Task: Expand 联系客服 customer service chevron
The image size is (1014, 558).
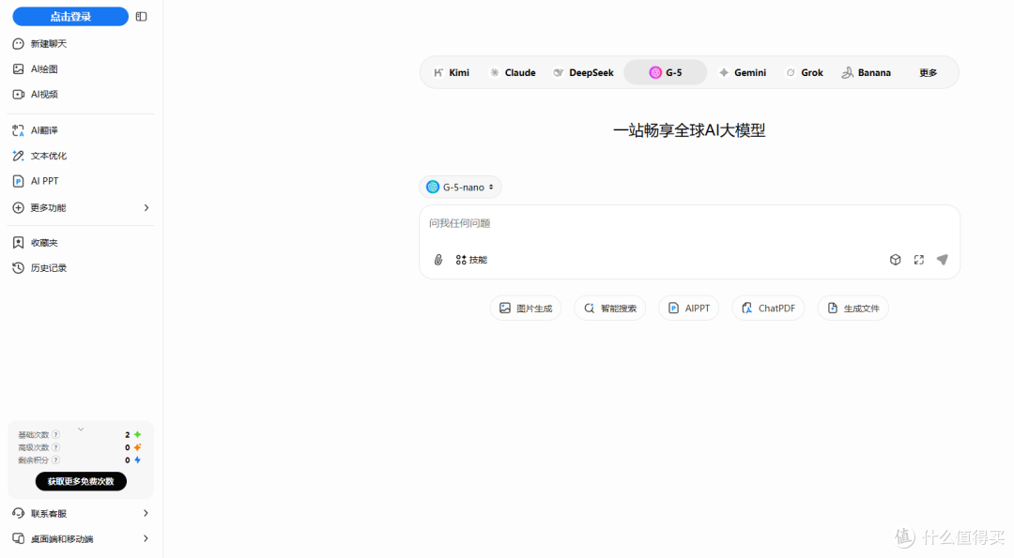Action: (x=146, y=513)
